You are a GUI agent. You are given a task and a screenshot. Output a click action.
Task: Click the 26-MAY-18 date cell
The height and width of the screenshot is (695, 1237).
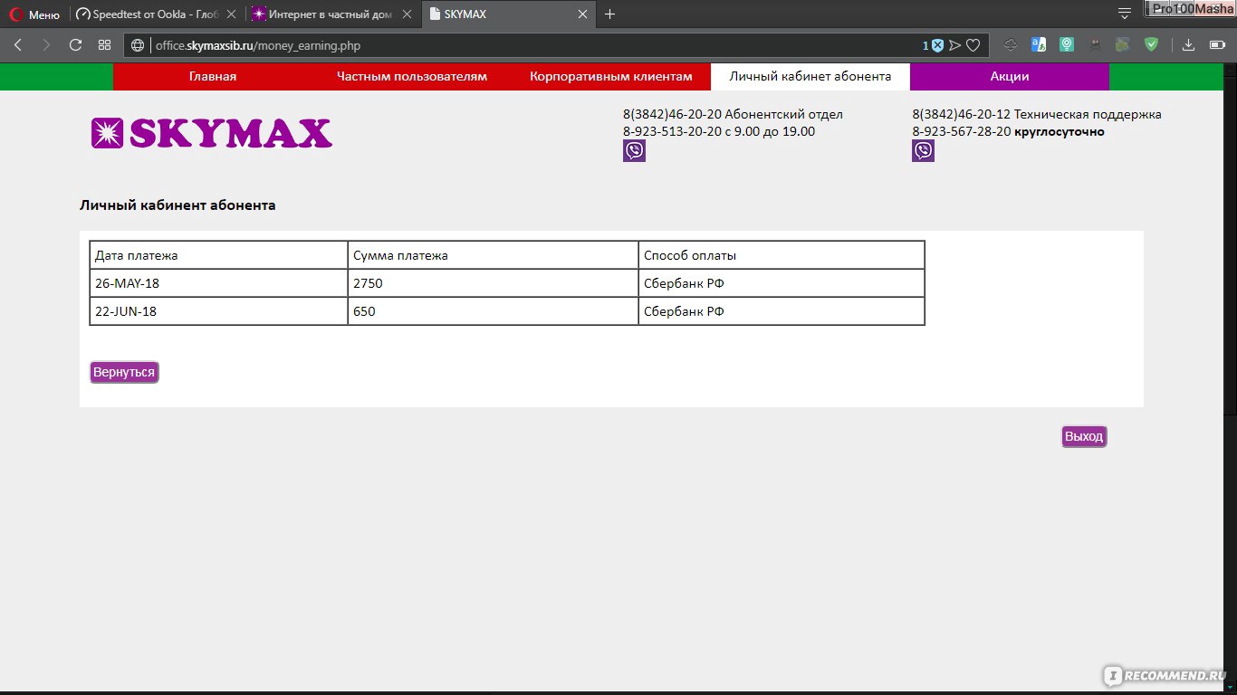[218, 283]
